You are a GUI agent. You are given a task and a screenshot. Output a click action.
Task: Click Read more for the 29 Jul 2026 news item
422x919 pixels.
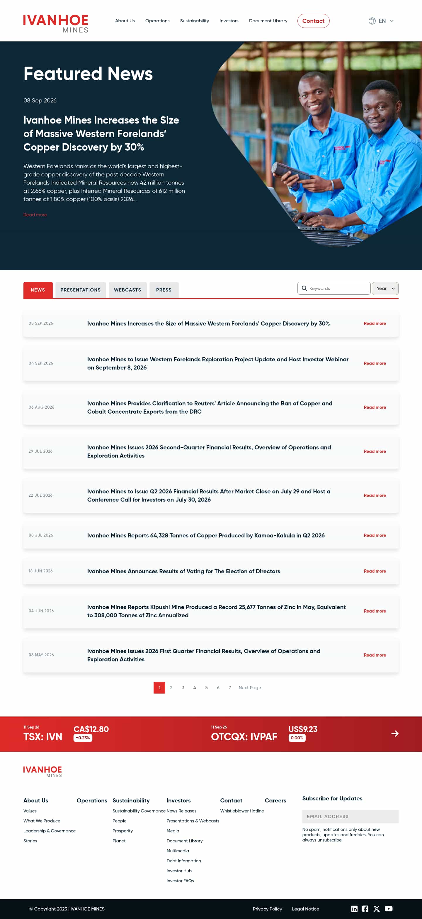point(375,452)
